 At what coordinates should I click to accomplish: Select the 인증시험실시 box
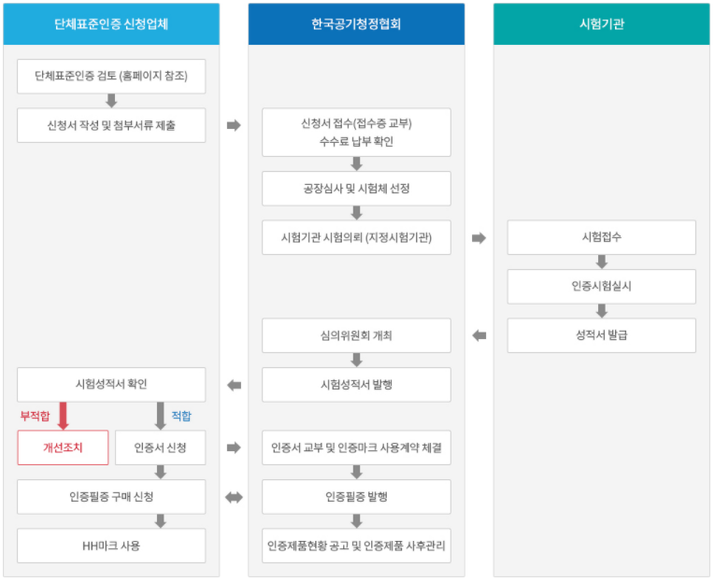[602, 286]
